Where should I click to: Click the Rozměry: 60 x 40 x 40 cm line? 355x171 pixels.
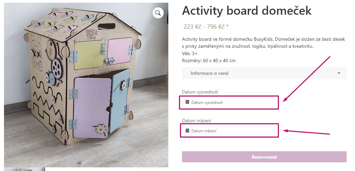pyautogui.click(x=208, y=60)
